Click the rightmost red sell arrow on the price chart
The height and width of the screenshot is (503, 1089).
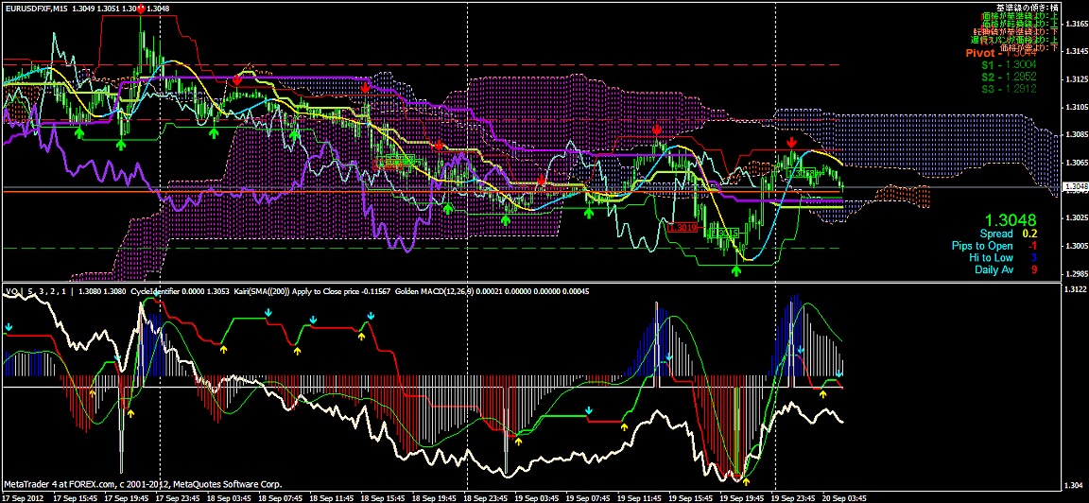tap(791, 142)
